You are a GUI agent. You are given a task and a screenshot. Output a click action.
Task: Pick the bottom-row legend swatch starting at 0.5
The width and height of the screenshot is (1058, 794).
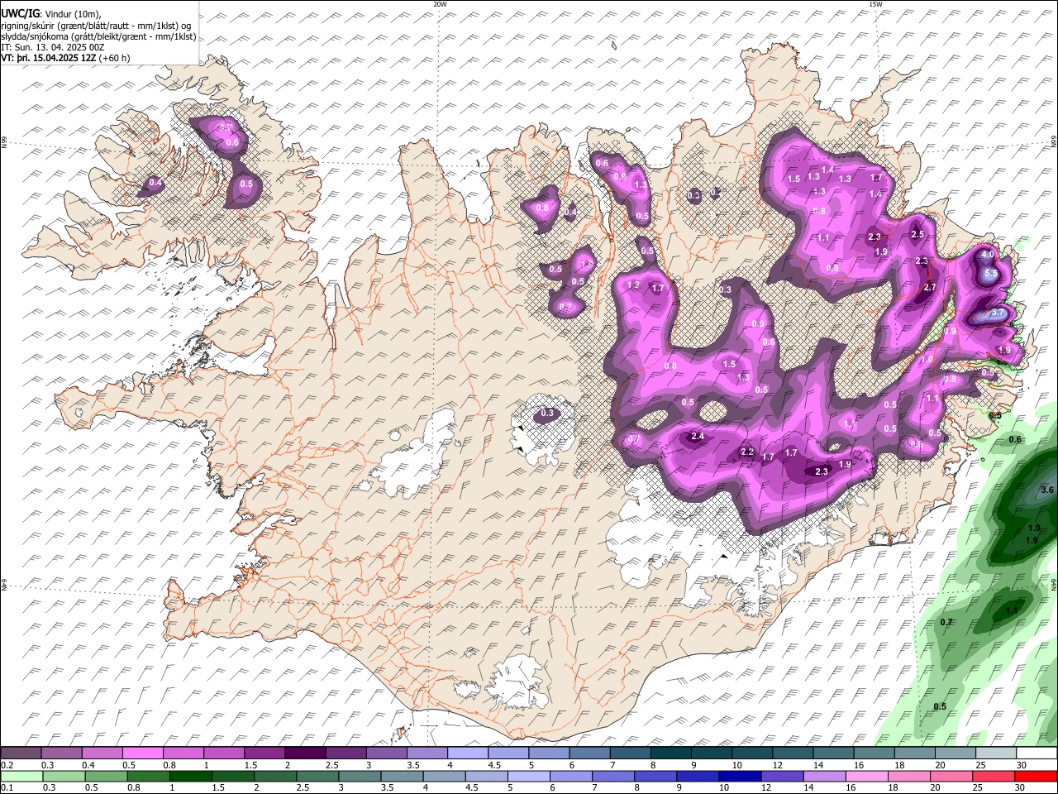[x=106, y=776]
